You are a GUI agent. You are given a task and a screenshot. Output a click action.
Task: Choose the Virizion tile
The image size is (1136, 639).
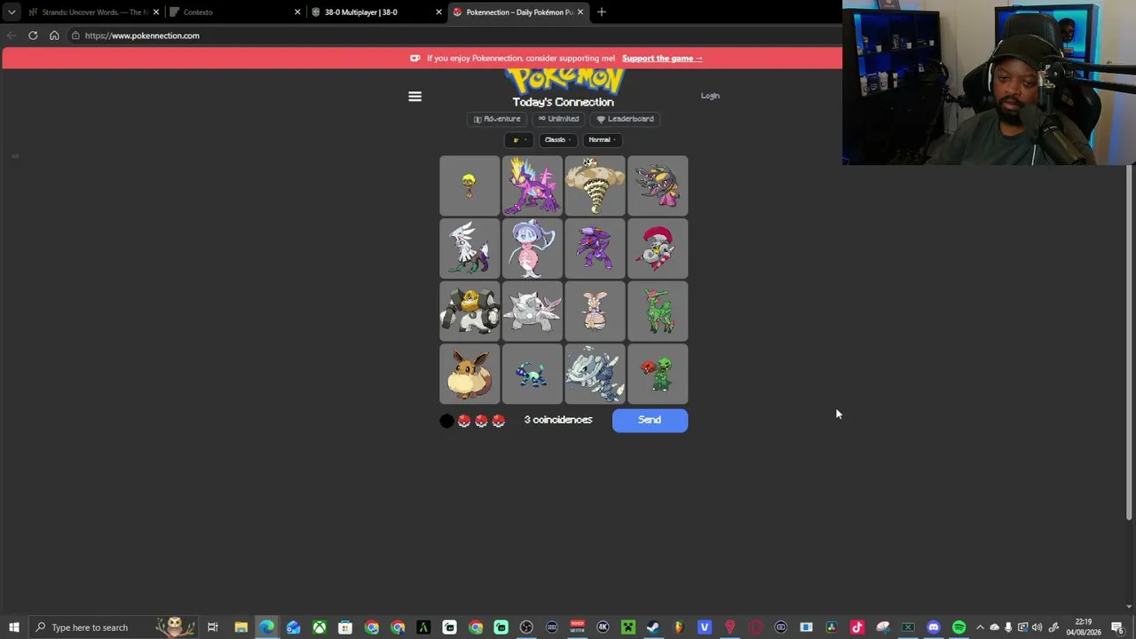[x=658, y=312]
